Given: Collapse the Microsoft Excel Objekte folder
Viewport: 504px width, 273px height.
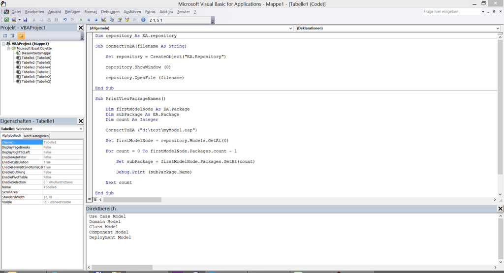Looking at the screenshot, I should click(x=8, y=49).
